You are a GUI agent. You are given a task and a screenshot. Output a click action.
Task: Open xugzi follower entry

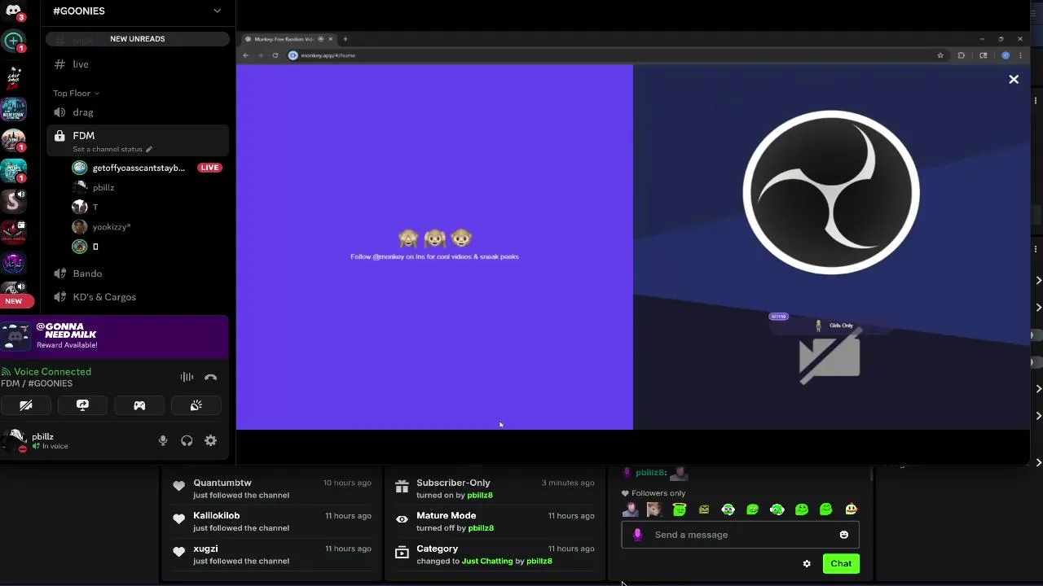point(271,554)
